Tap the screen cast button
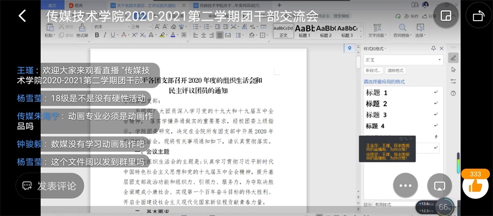The image size is (493, 216). [x=439, y=186]
